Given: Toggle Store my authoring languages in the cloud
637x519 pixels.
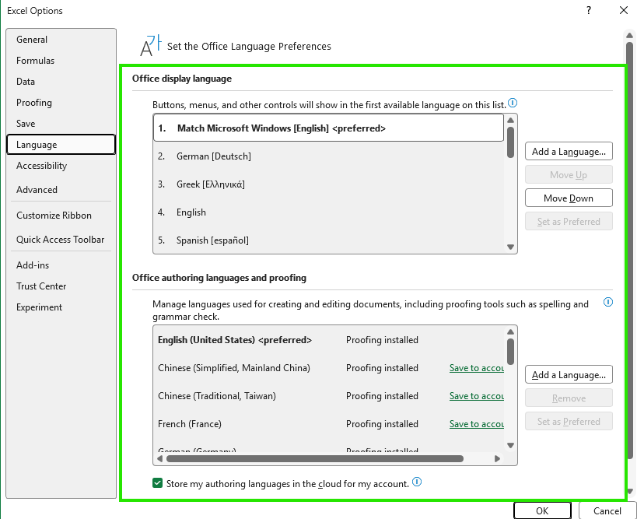Looking at the screenshot, I should 158,483.
